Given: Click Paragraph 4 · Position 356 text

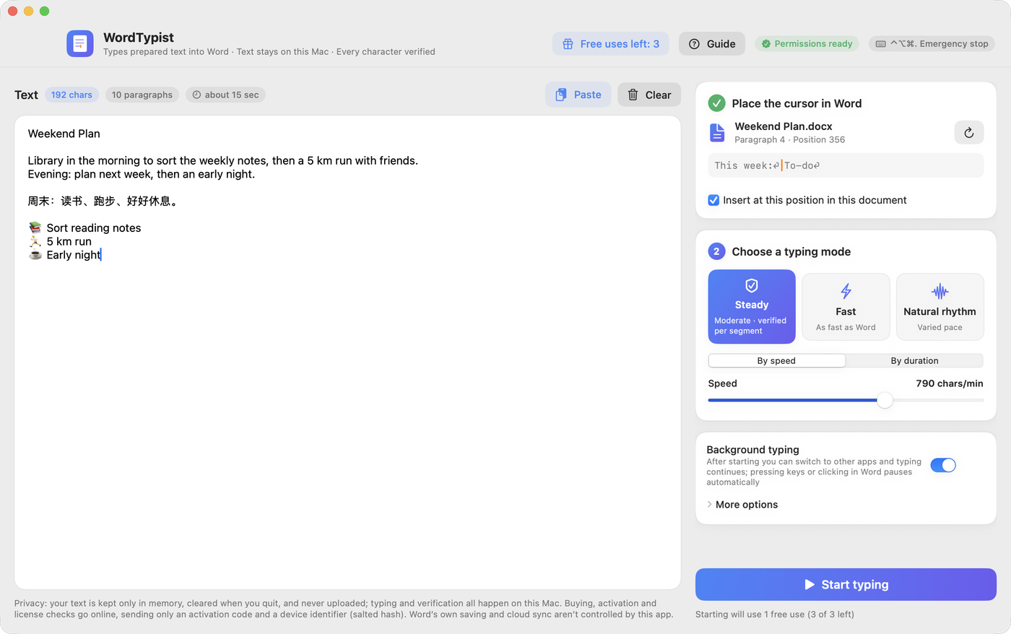Looking at the screenshot, I should pos(789,140).
